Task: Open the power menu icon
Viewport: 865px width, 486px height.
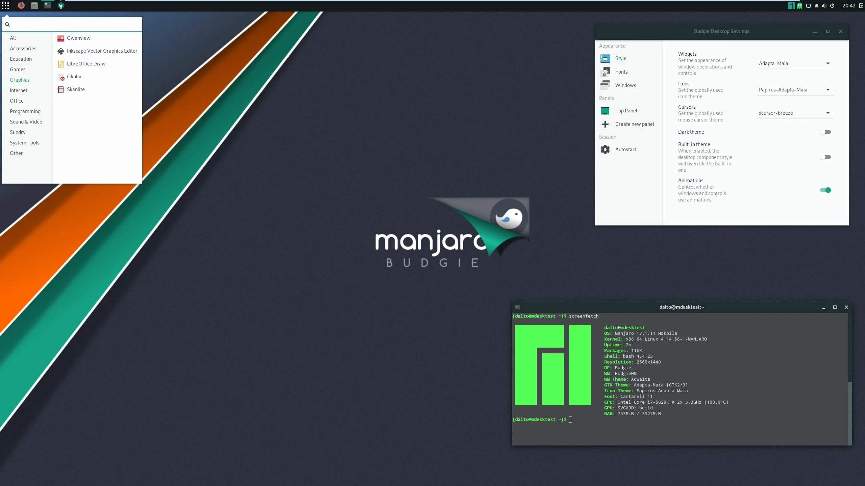Action: click(x=832, y=6)
